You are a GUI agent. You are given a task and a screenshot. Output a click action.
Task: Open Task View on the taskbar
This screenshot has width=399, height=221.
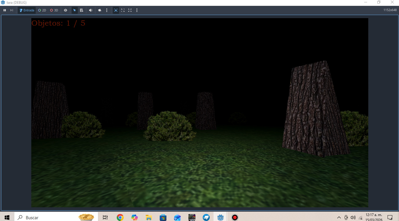pos(105,217)
